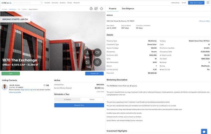
Task: Click Sign Up or Log In button
Action: coord(196,3)
